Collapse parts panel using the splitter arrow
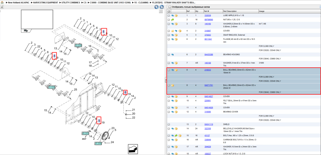 166,80
